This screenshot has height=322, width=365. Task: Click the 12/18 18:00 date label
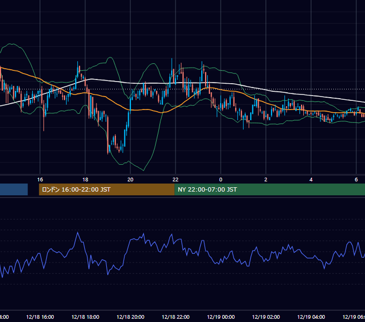(x=85, y=317)
